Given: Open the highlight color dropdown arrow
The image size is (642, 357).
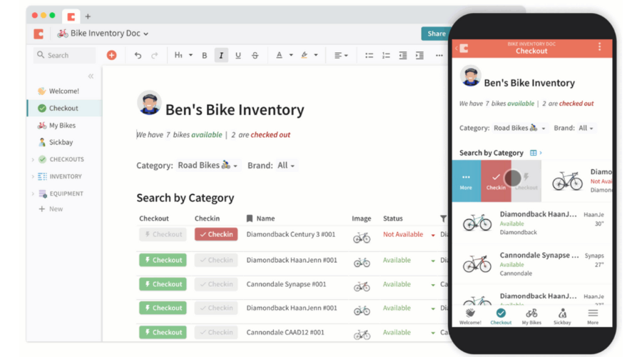Looking at the screenshot, I should click(316, 55).
